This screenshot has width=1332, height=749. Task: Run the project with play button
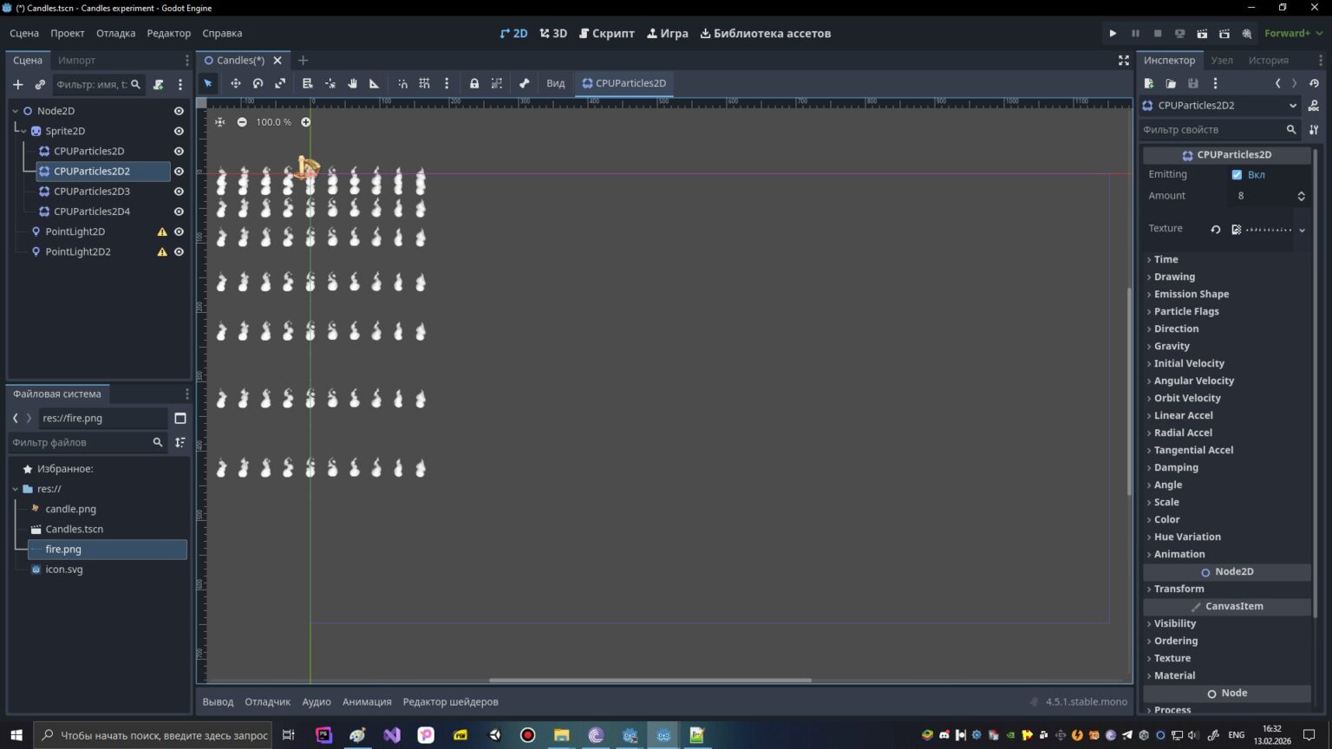pos(1113,33)
